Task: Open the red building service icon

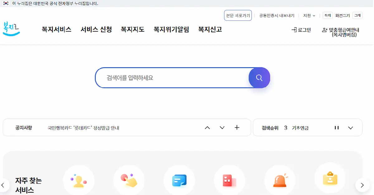Action: click(x=229, y=180)
